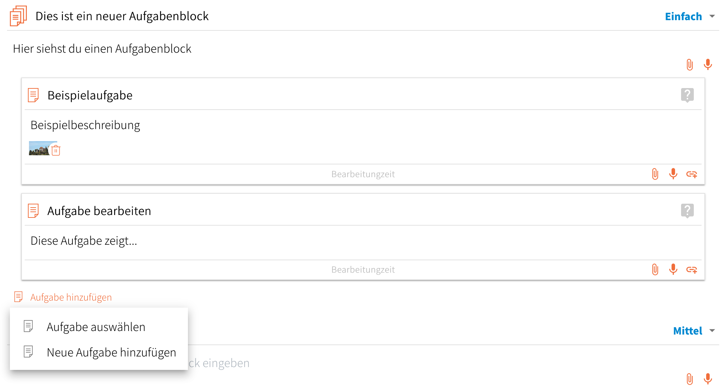Image resolution: width=727 pixels, height=389 pixels.
Task: Record audio for the first Aufgabenblock description
Action: pos(708,64)
